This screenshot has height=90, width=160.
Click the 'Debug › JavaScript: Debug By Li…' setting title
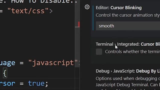(x=128, y=71)
